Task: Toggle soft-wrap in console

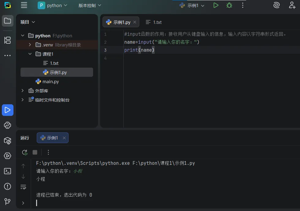Action: [x=23, y=187]
